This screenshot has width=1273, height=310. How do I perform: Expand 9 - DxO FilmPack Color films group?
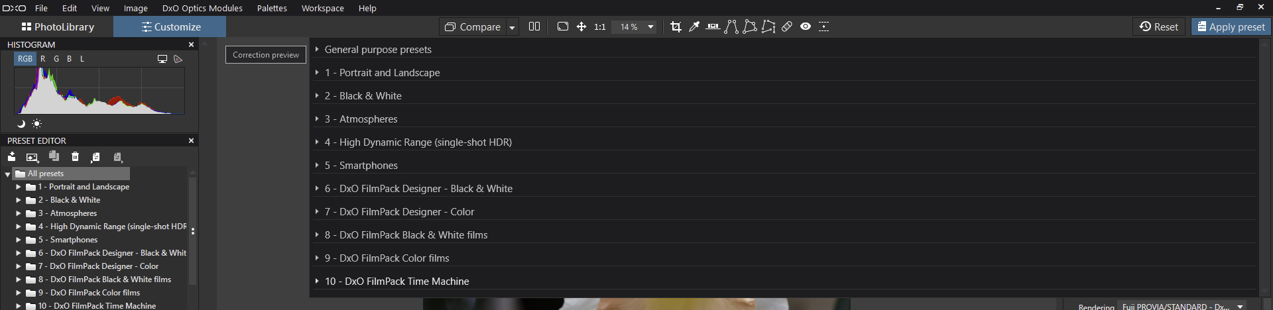pyautogui.click(x=317, y=258)
